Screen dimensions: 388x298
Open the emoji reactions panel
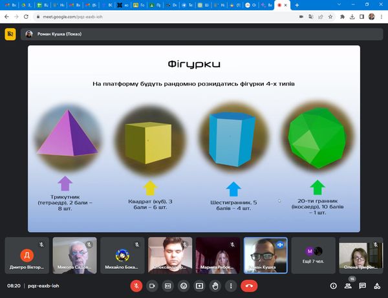(x=184, y=285)
